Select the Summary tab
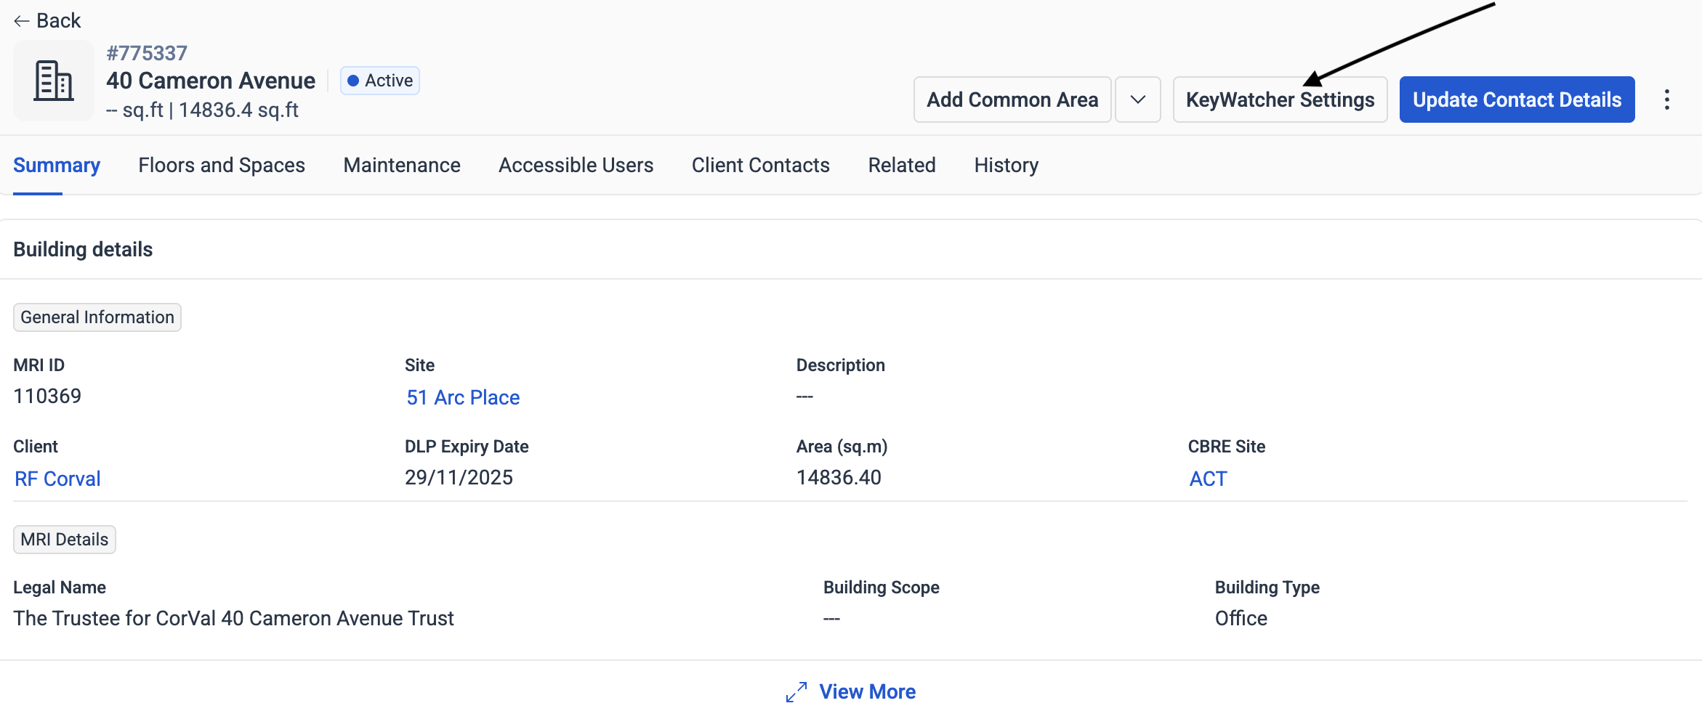The image size is (1702, 719). tap(57, 166)
